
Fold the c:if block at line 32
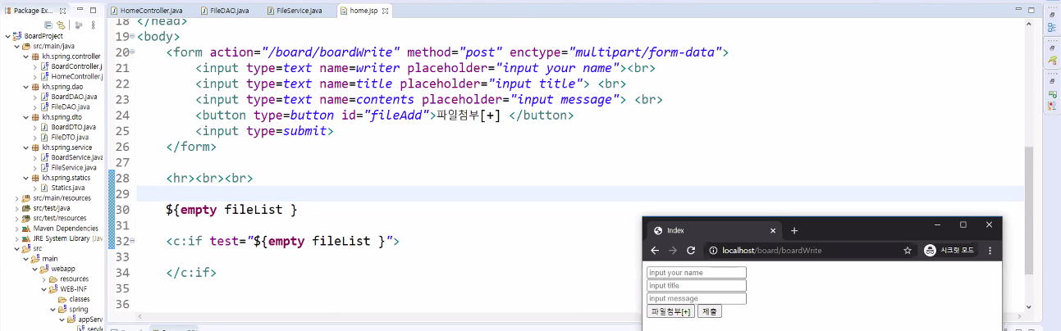click(132, 242)
